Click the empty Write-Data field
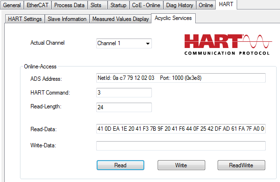The height and width of the screenshot is (182, 280). tap(181, 146)
